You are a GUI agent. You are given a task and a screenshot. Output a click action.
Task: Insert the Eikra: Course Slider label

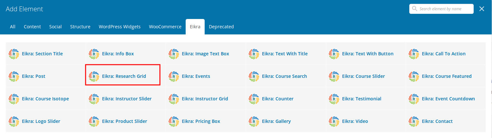pos(363,76)
